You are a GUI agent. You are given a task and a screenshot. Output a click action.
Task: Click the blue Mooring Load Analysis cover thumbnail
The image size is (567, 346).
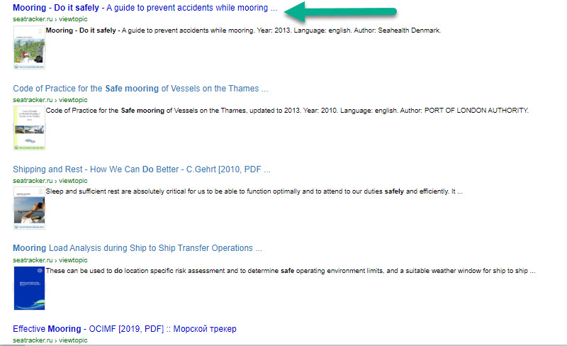pyautogui.click(x=29, y=288)
